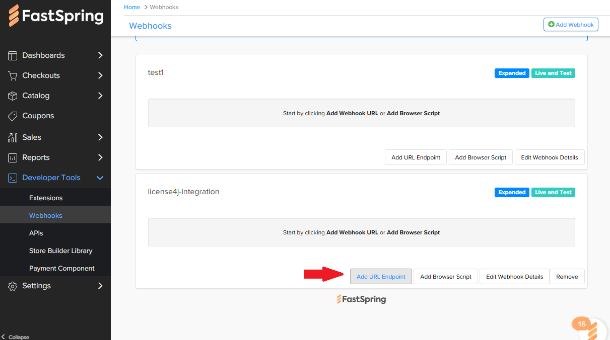This screenshot has height=340, width=610.
Task: Click the green plus icon on Add Webhook
Action: (551, 25)
